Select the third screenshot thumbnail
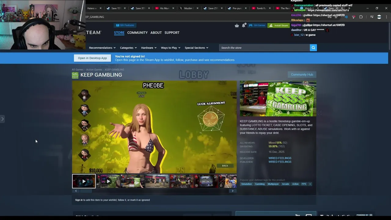The image size is (391, 220). click(133, 181)
